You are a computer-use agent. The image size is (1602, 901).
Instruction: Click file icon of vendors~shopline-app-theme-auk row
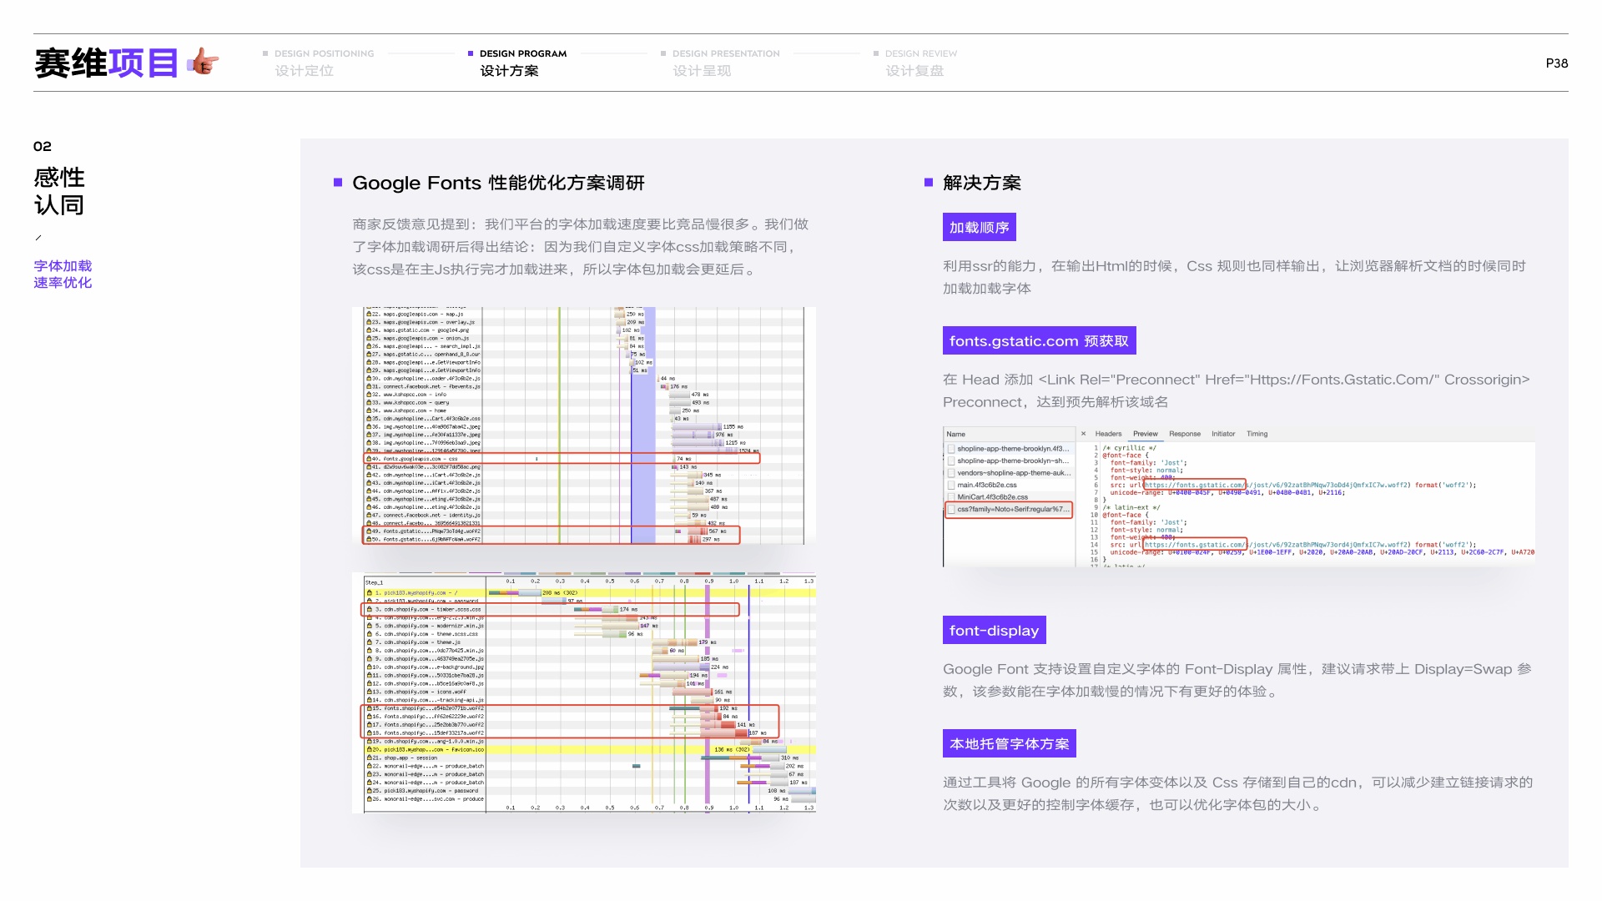point(951,473)
